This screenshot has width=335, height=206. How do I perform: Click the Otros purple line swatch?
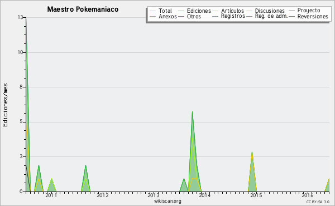pyautogui.click(x=181, y=16)
